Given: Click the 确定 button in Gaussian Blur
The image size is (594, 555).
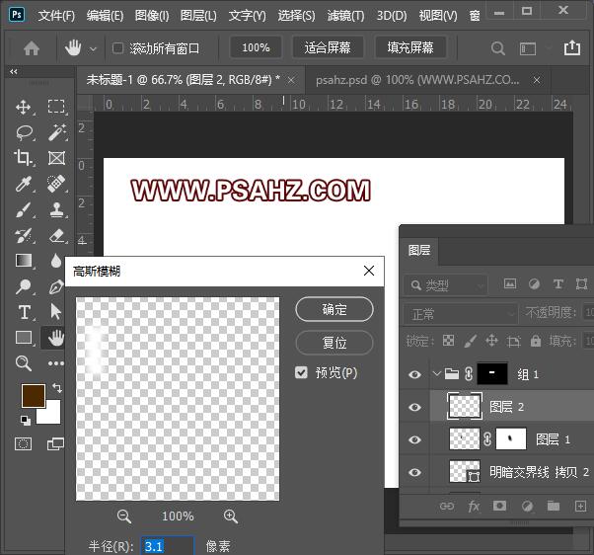Looking at the screenshot, I should pyautogui.click(x=334, y=309).
